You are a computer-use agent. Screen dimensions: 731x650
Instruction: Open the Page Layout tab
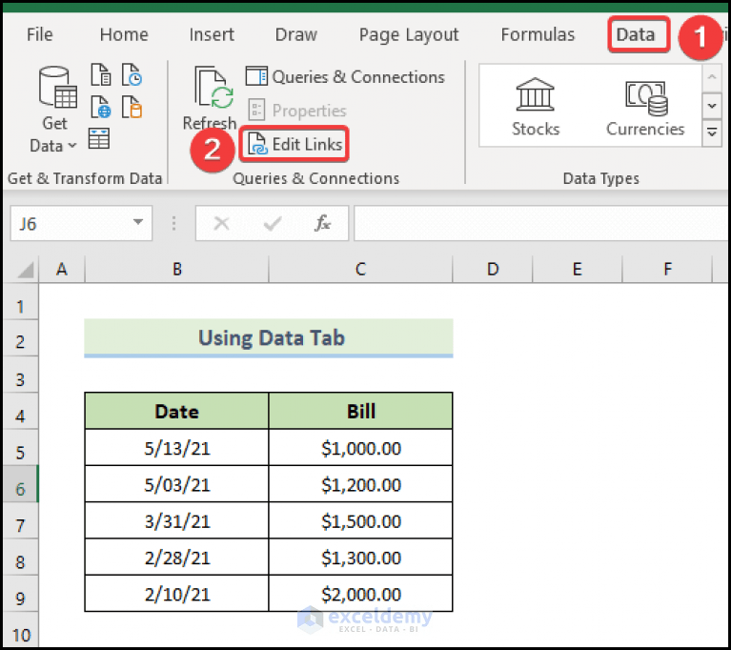(x=409, y=34)
